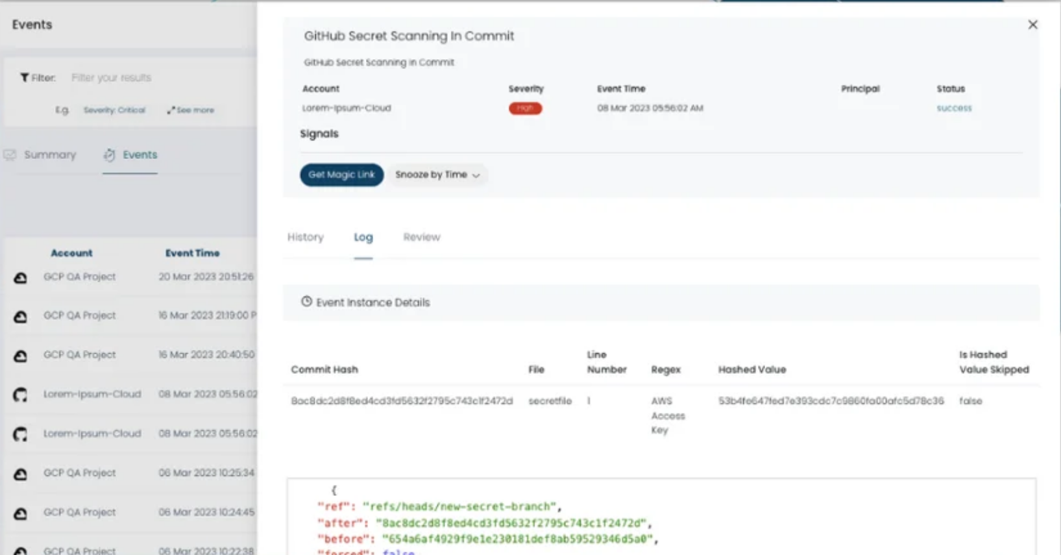Close the event detail panel
Image resolution: width=1061 pixels, height=555 pixels.
click(x=1032, y=25)
